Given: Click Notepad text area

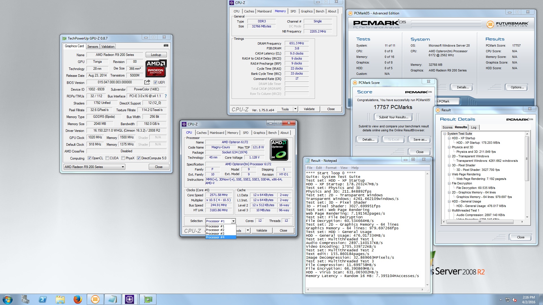Looking at the screenshot, I should [x=365, y=229].
